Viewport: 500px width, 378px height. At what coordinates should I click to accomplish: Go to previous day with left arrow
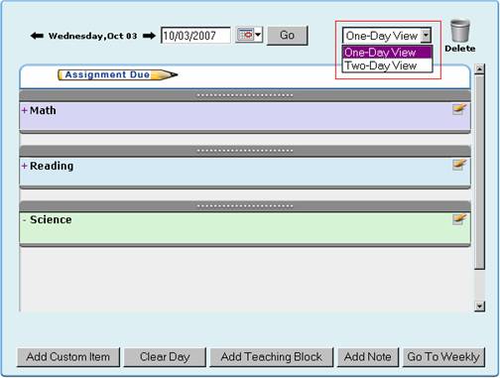(x=37, y=36)
